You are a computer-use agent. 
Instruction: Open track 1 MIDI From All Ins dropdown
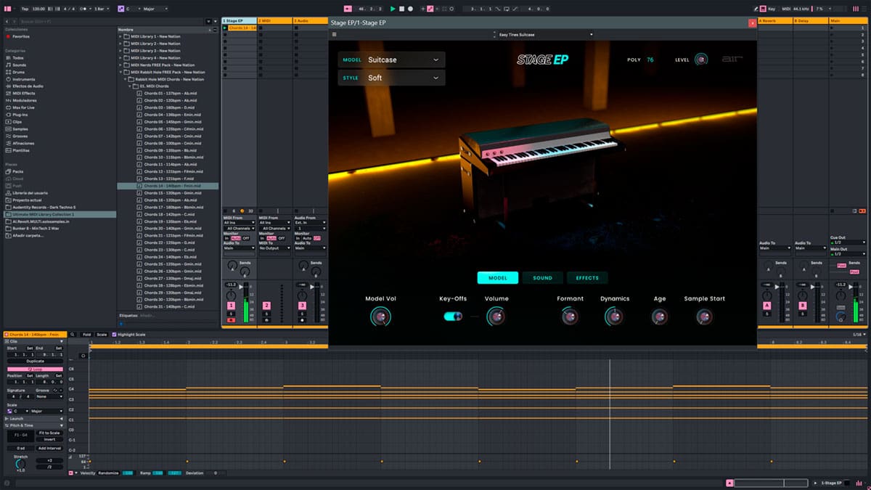239,222
